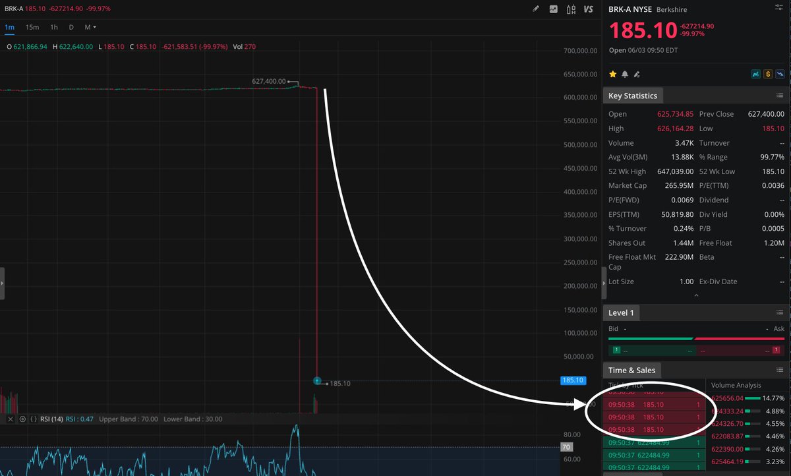791x476 pixels.
Task: Click the Upper Band : 70.00 label
Action: click(129, 419)
